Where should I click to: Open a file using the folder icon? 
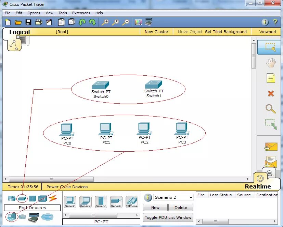[18, 22]
